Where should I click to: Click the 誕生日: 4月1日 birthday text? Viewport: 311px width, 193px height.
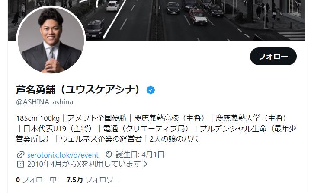(140, 155)
